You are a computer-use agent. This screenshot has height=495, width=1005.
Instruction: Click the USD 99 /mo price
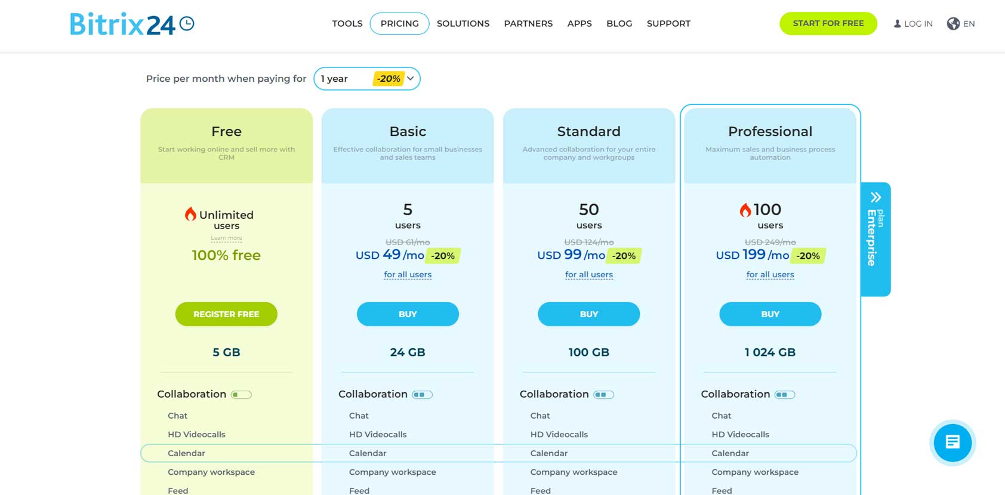pyautogui.click(x=571, y=255)
